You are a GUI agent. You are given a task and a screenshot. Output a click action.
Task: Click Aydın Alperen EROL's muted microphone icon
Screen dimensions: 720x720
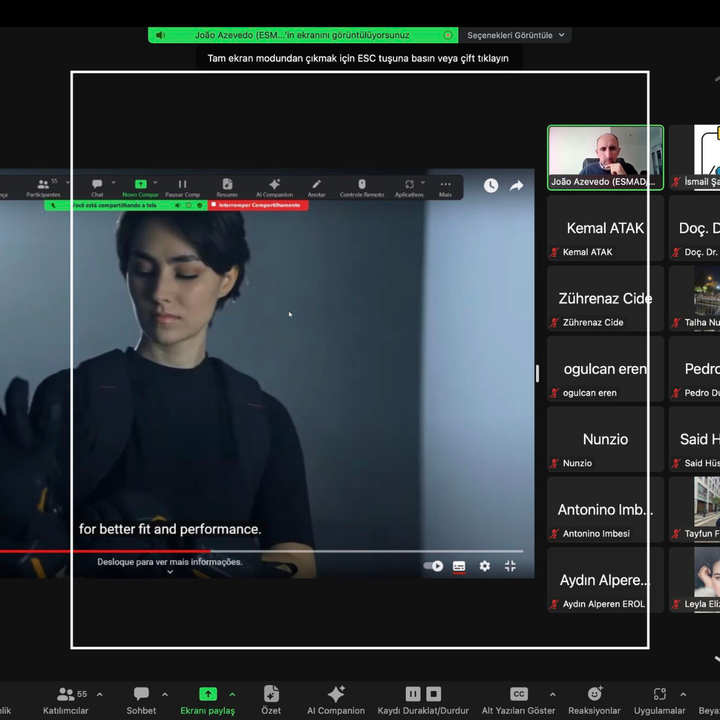554,604
